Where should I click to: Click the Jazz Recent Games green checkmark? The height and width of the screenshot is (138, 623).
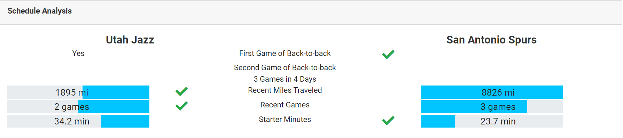click(x=181, y=106)
